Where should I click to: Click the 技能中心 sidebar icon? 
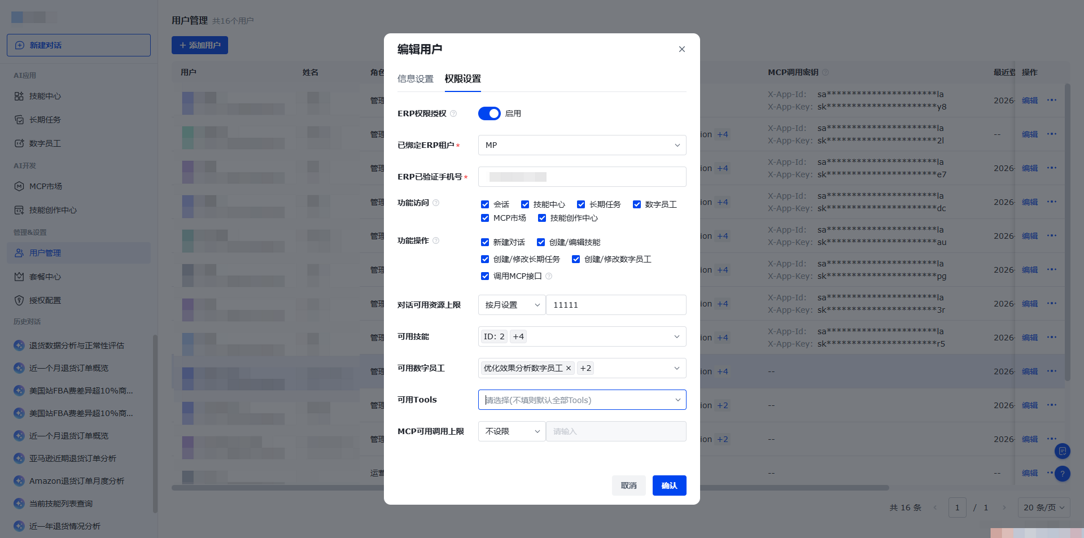(x=19, y=96)
